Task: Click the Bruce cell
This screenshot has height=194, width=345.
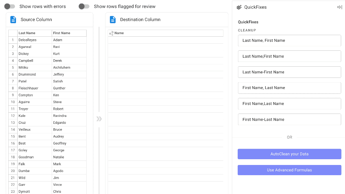Action: 69,130
